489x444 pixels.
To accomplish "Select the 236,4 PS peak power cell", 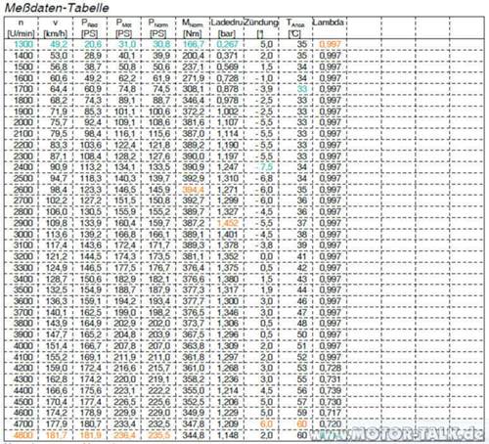I will 124,435.
